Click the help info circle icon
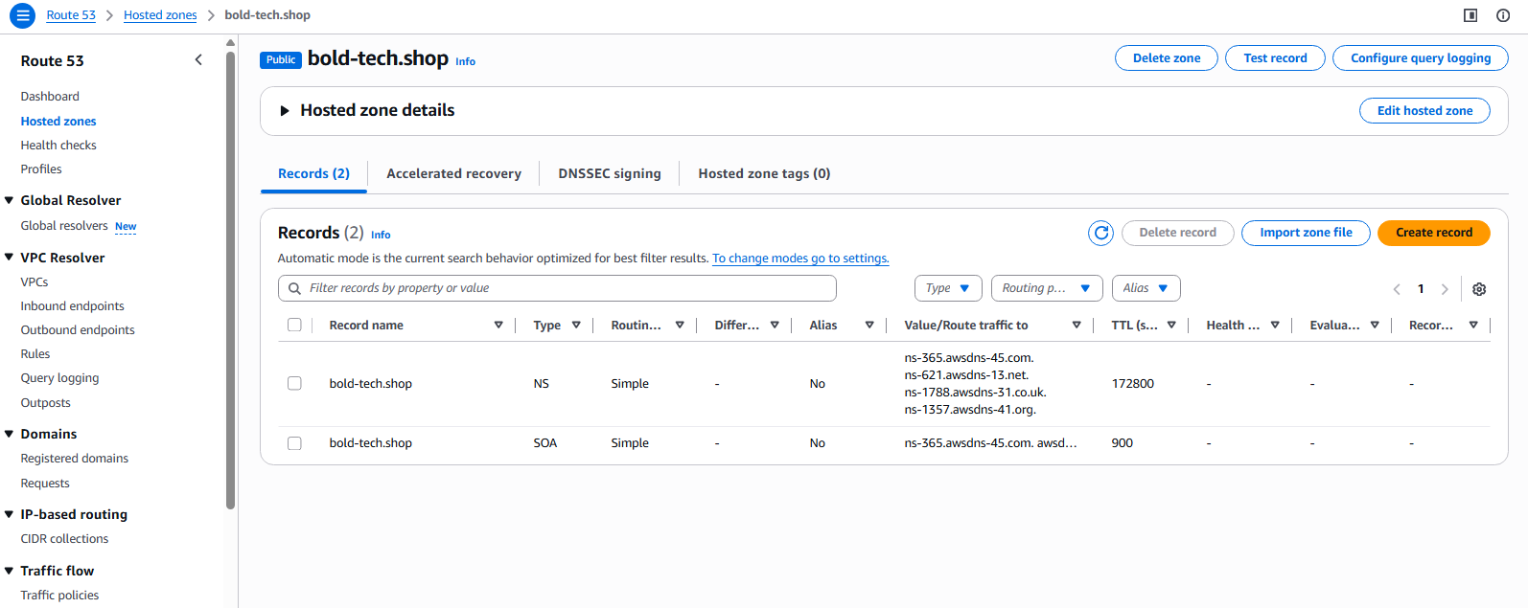 (1503, 15)
